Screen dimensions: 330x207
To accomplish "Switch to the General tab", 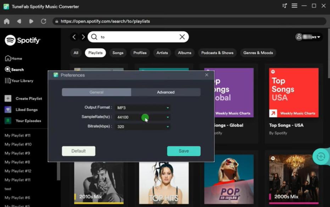I will pos(96,92).
